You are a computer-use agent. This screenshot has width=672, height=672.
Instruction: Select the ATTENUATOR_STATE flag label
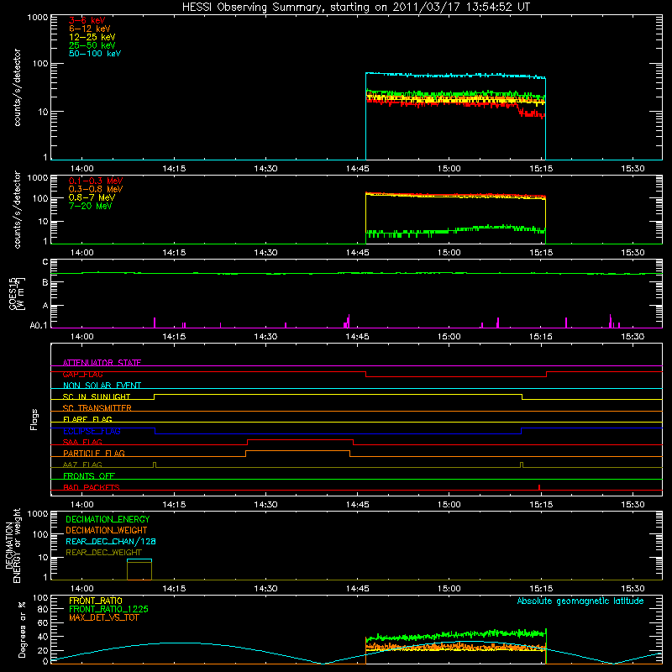102,363
